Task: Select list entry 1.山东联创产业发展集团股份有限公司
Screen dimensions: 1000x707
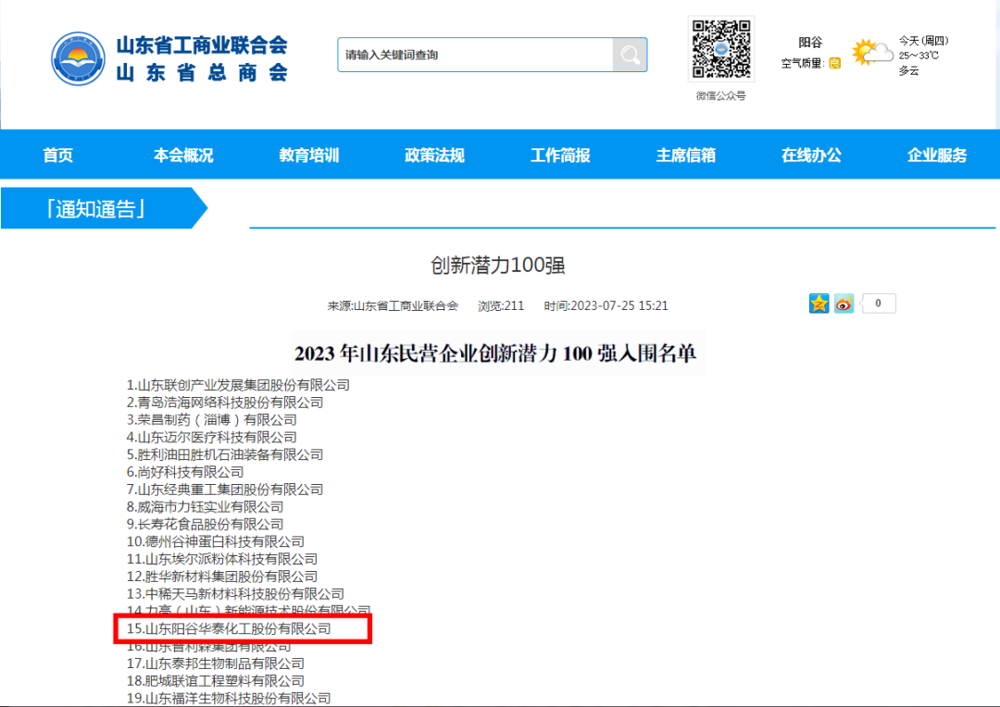Action: [x=238, y=385]
